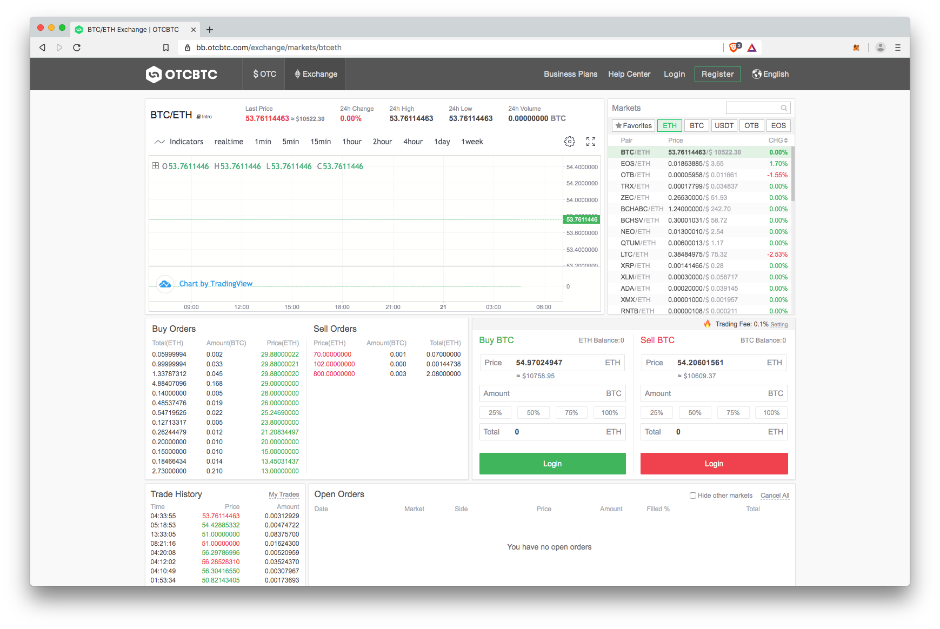The width and height of the screenshot is (940, 629).
Task: Select EOS markets tab
Action: click(x=778, y=125)
